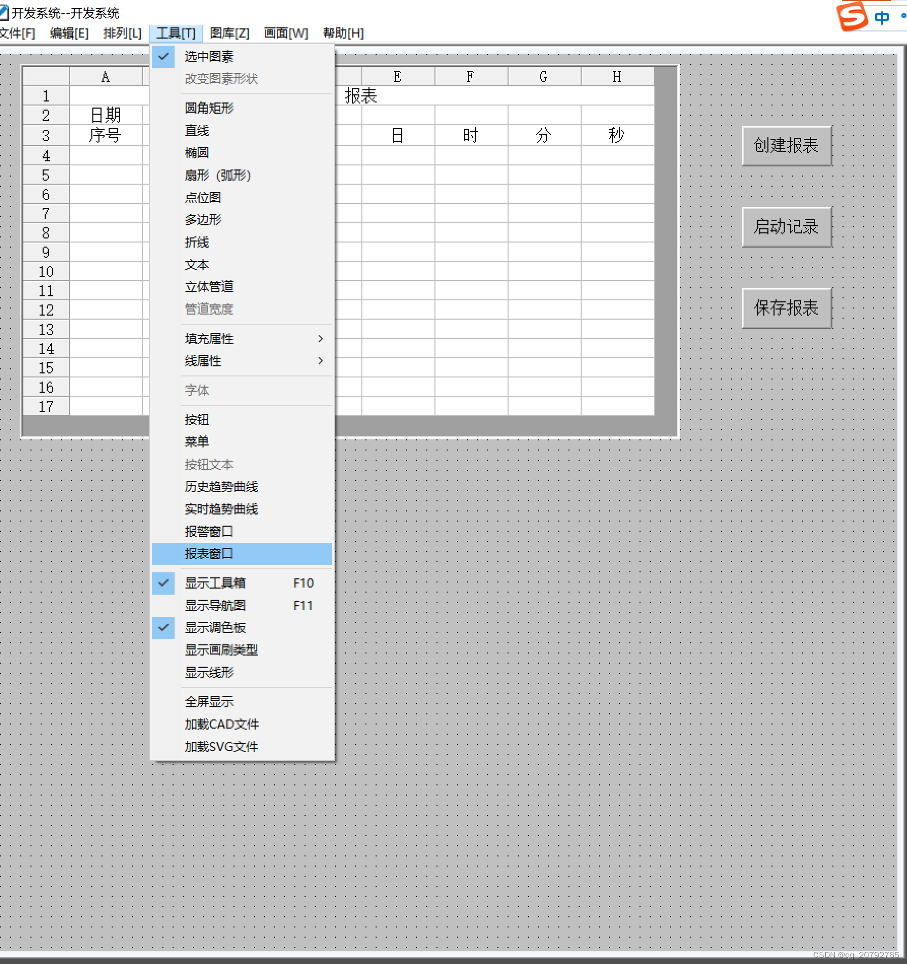The height and width of the screenshot is (964, 907).
Task: Click the 时 header cell
Action: click(471, 135)
